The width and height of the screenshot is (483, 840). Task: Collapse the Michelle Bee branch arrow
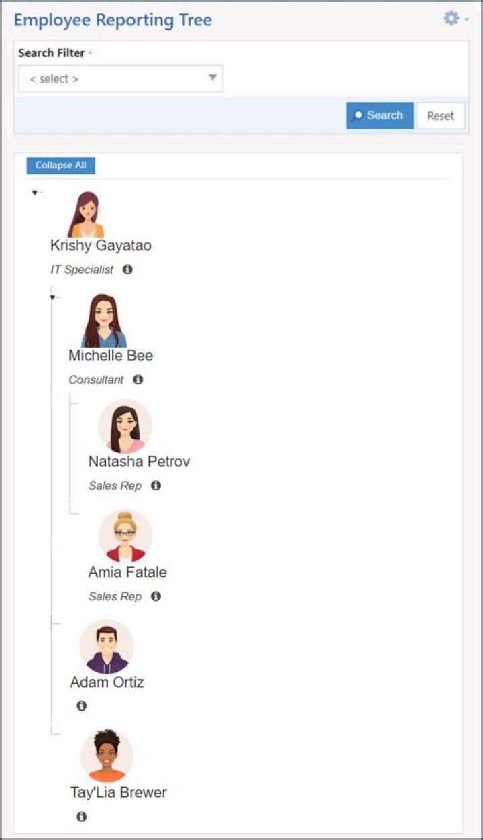point(53,297)
